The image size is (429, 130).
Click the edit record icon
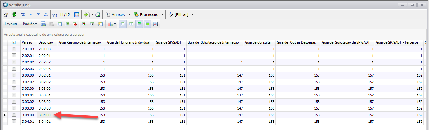[6, 14]
